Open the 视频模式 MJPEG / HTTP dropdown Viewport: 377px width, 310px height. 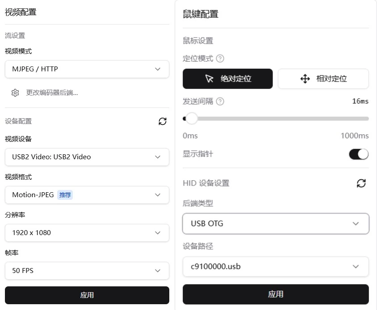click(x=87, y=69)
